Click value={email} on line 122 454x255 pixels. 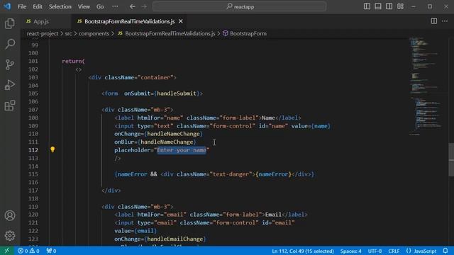(x=135, y=231)
